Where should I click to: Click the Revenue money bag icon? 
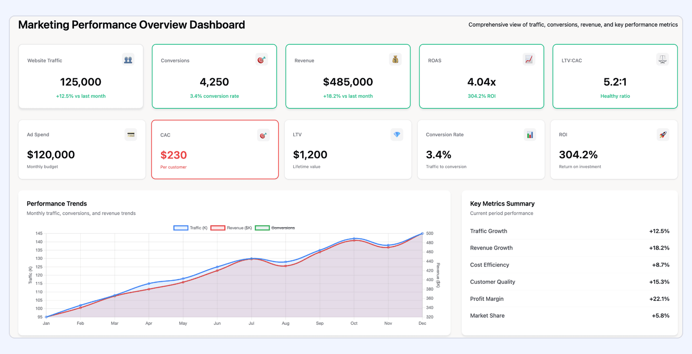click(x=395, y=59)
